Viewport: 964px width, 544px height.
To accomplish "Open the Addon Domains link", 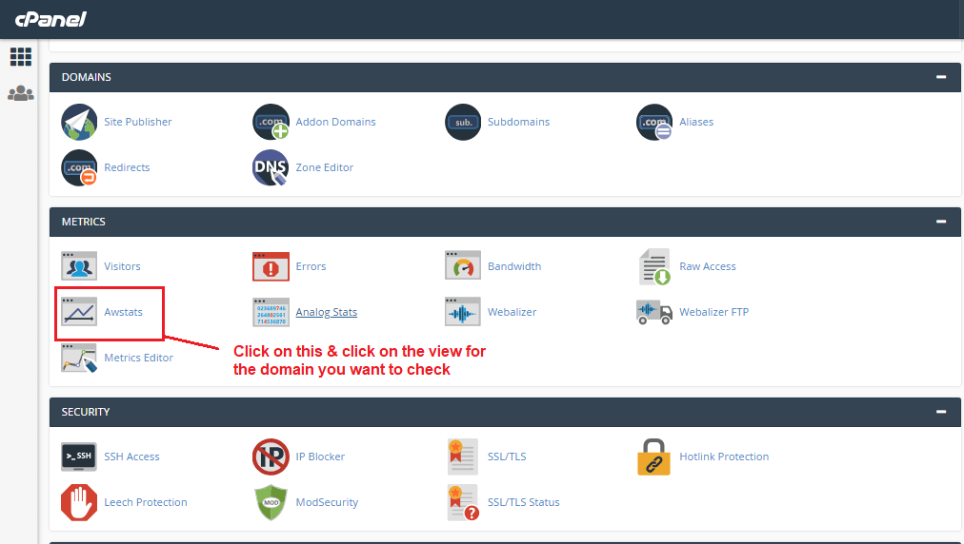I will click(x=335, y=122).
